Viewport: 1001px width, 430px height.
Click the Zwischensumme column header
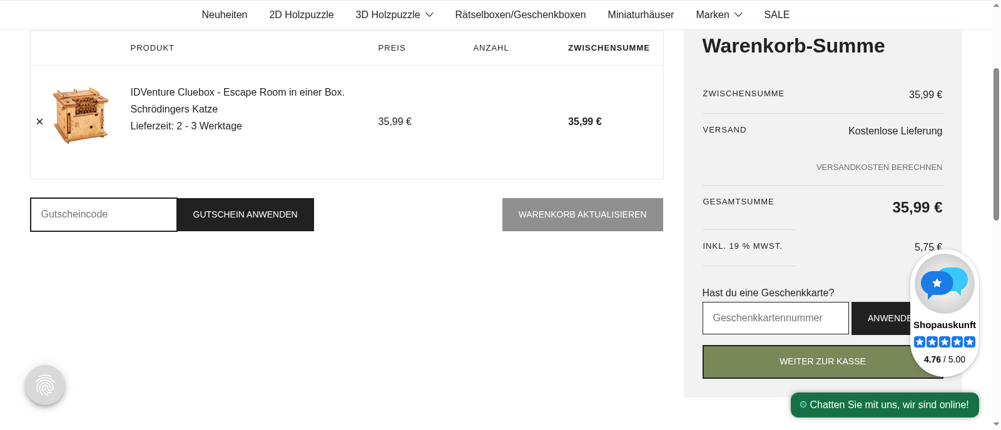point(609,48)
